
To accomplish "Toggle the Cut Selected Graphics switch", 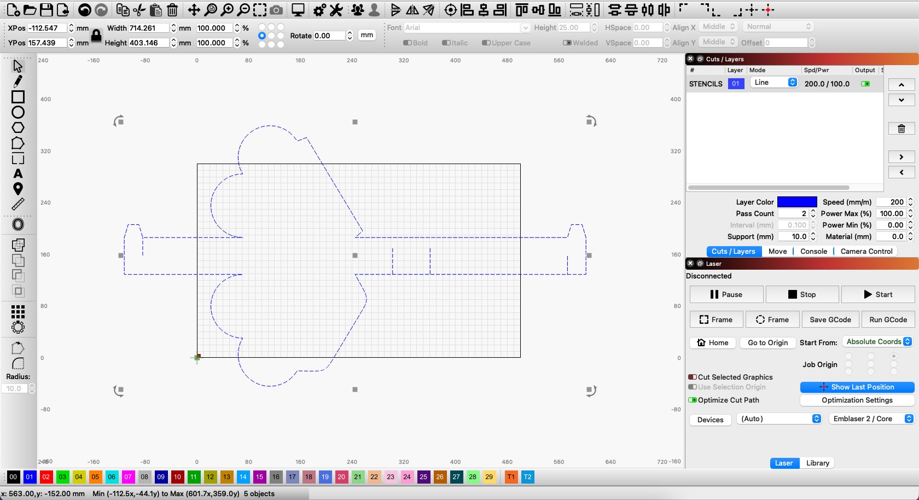I will (x=694, y=377).
